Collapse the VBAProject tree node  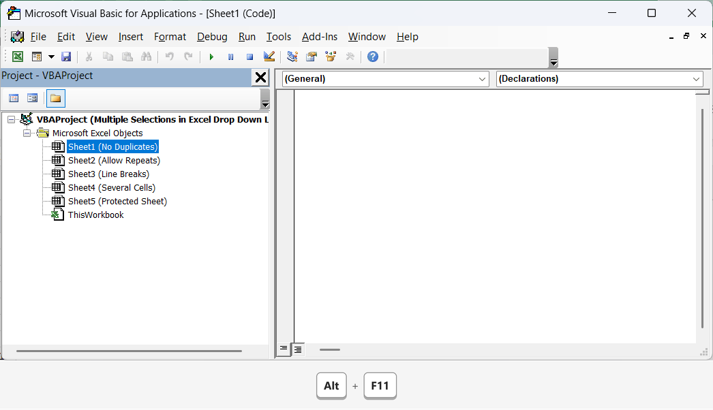pos(11,120)
